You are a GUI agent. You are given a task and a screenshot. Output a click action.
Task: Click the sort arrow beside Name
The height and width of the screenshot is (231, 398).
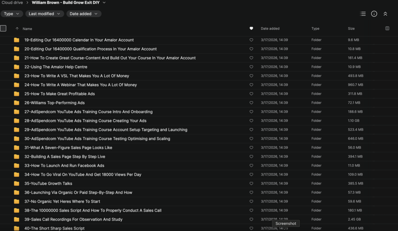pyautogui.click(x=17, y=29)
